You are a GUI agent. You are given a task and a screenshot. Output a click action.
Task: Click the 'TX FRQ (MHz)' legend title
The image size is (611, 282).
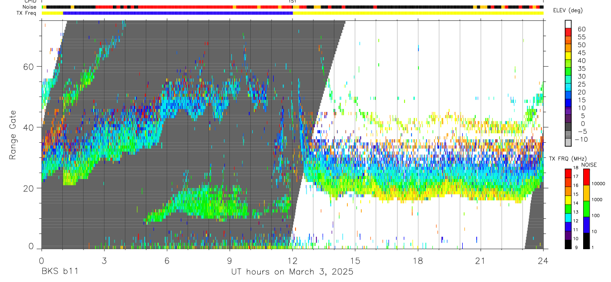tap(568, 159)
